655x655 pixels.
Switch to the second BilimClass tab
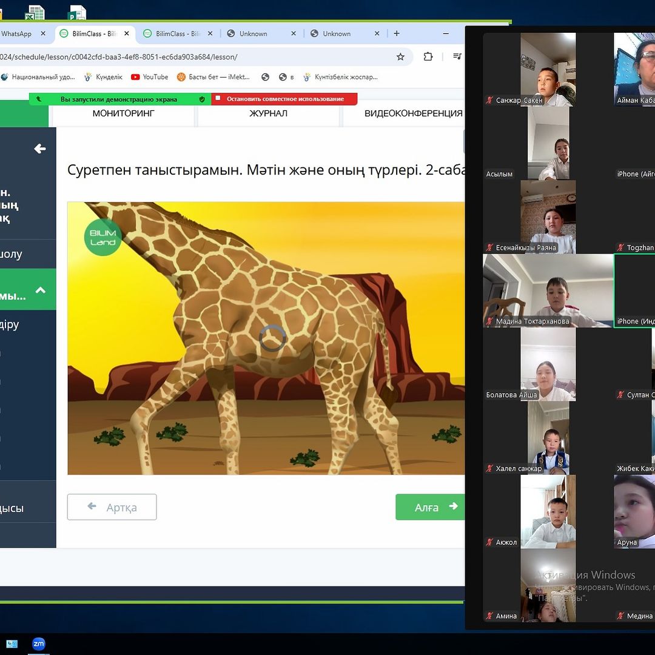(178, 34)
